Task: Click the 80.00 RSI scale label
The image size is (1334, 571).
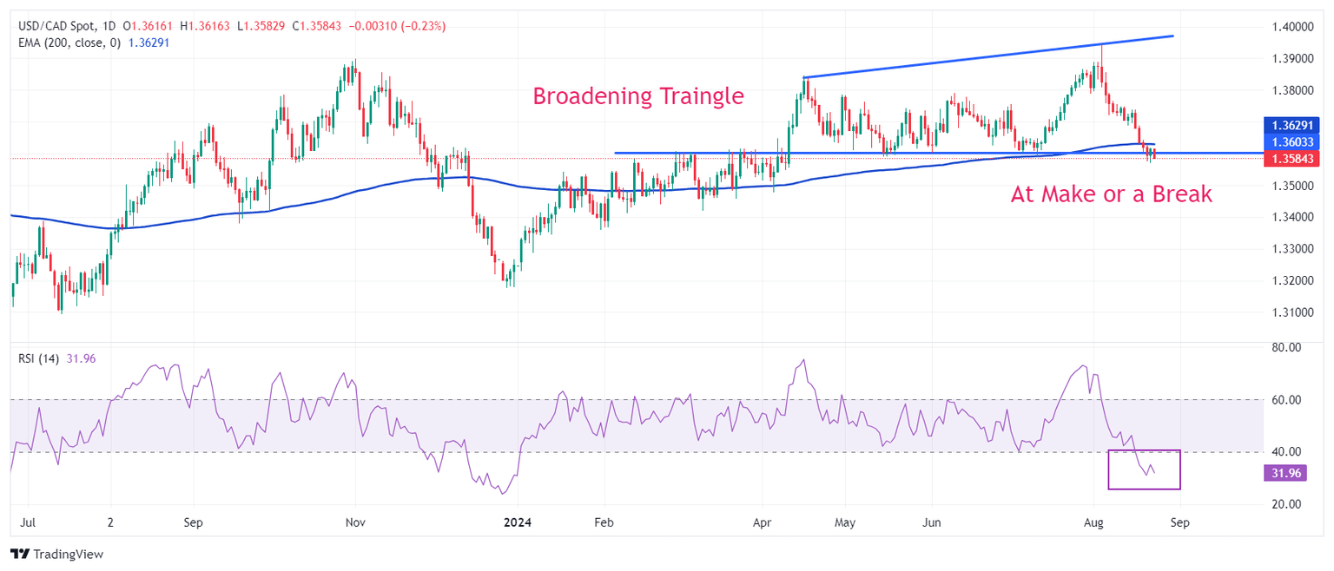Action: click(x=1286, y=347)
